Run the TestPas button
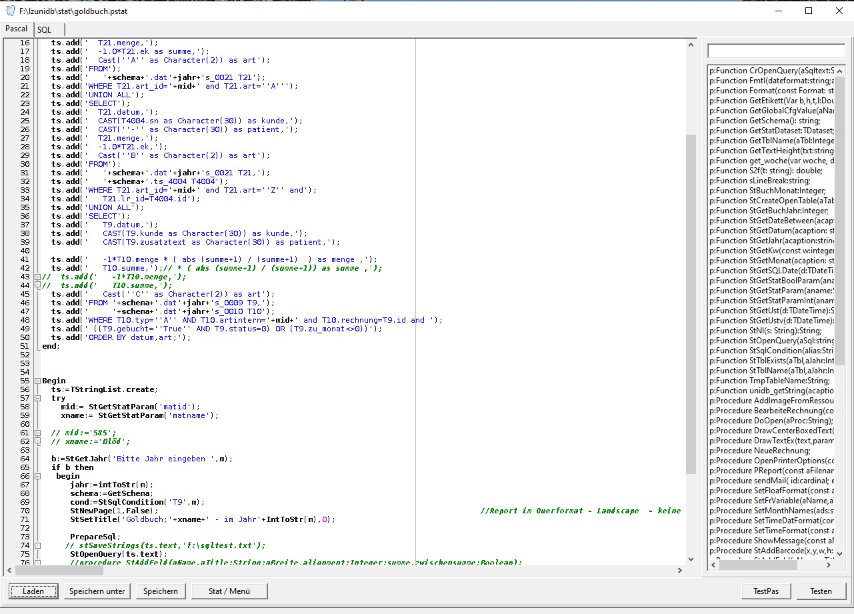Screen dimensions: 854x614 [x=766, y=591]
